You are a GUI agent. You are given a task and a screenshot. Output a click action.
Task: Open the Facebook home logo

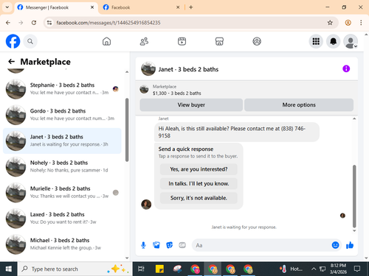(x=13, y=41)
